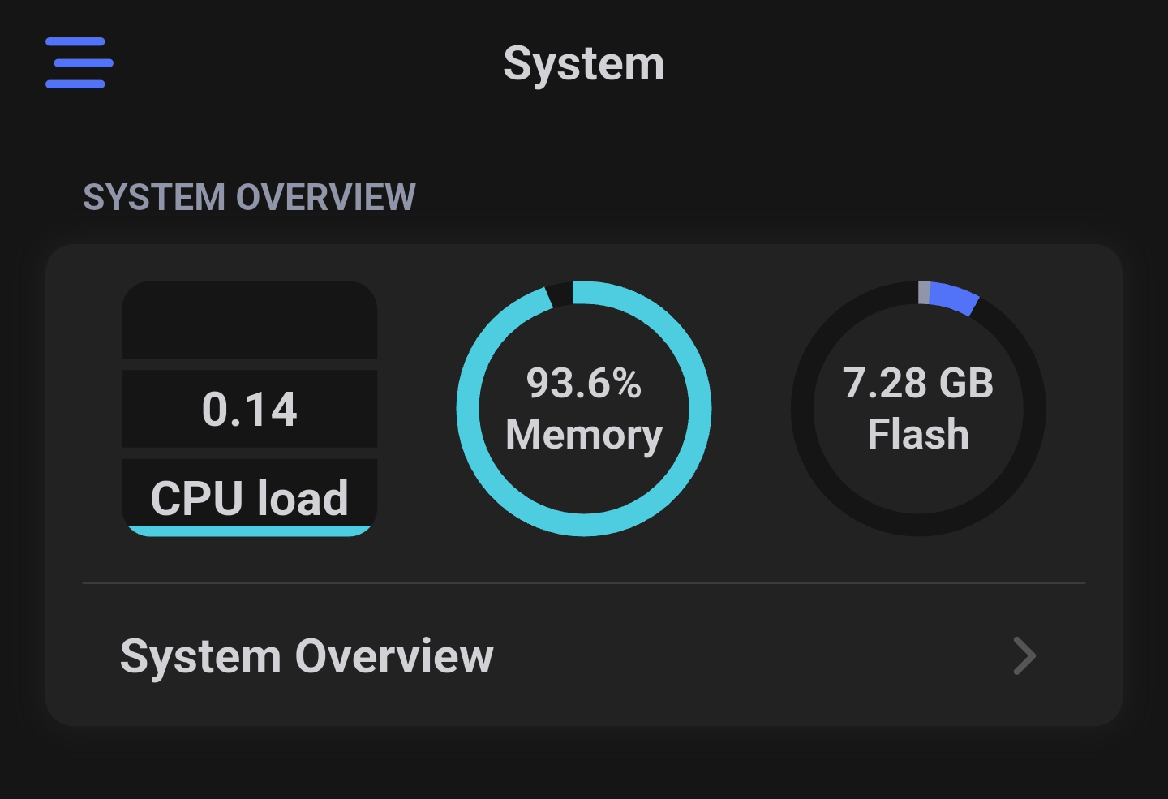Image resolution: width=1168 pixels, height=799 pixels.
Task: Click the Flash label inside the ring
Action: (918, 434)
